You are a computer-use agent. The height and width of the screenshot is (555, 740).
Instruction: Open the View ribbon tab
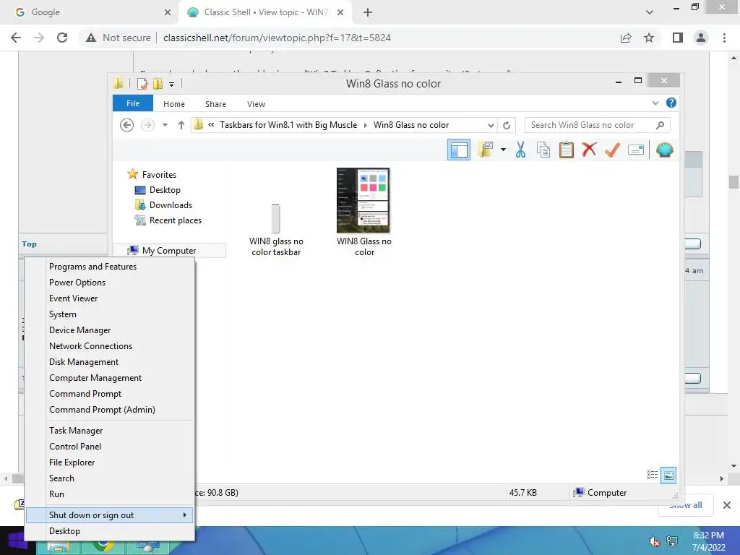tap(257, 104)
